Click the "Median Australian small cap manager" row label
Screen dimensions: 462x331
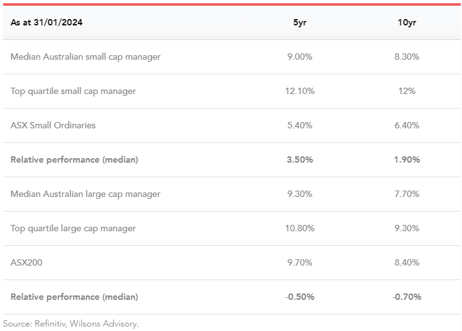tap(86, 57)
